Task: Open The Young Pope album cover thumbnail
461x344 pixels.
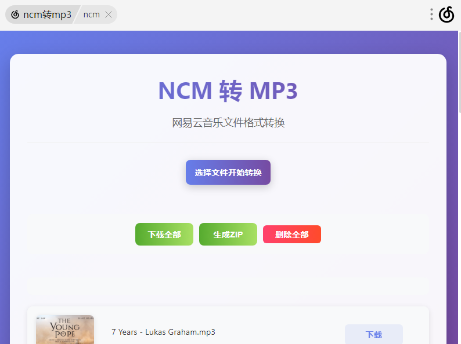Action: 65,330
